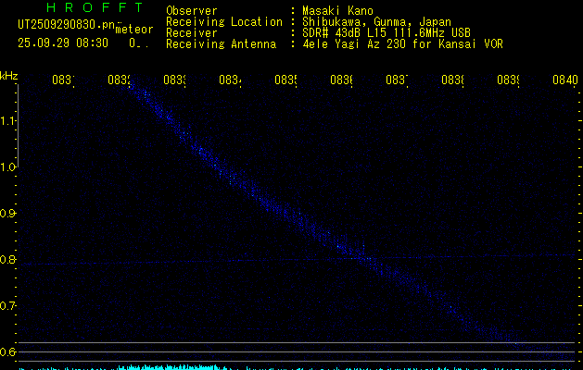Click the 0.8 kHz frequency tick
The height and width of the screenshot is (370, 583).
8,260
